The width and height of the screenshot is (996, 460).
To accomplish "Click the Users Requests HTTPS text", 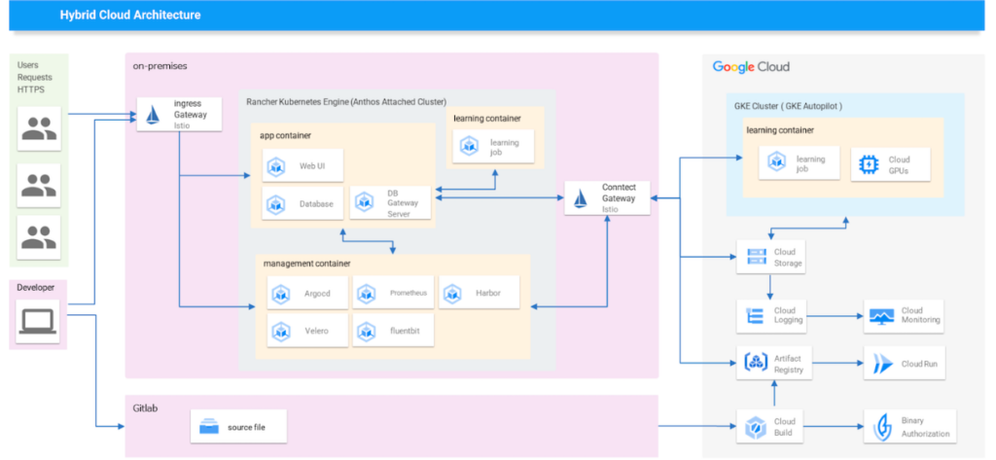I will tap(35, 77).
